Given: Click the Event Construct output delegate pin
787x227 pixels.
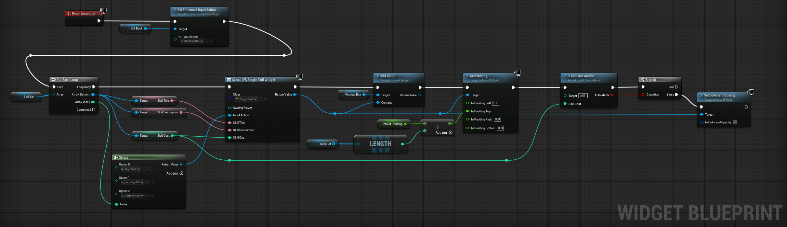Looking at the screenshot, I should coord(100,14).
